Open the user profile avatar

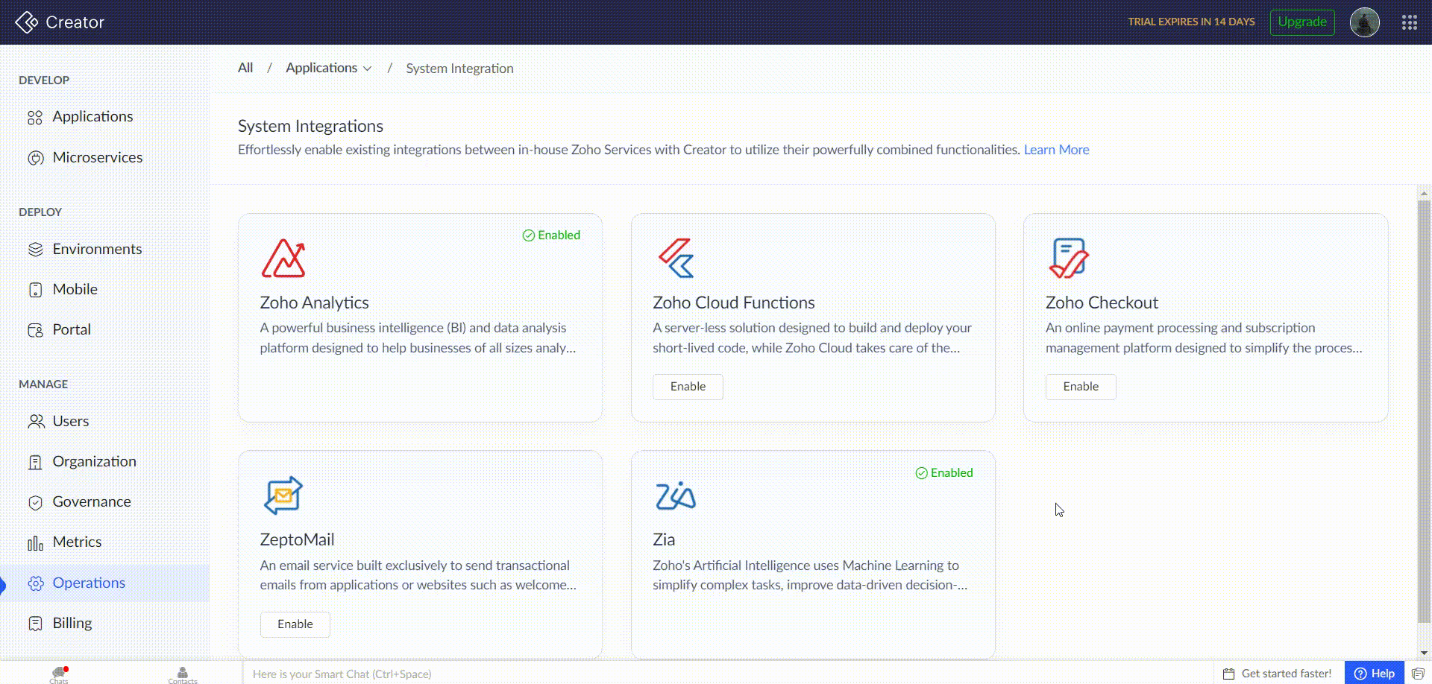(x=1364, y=22)
